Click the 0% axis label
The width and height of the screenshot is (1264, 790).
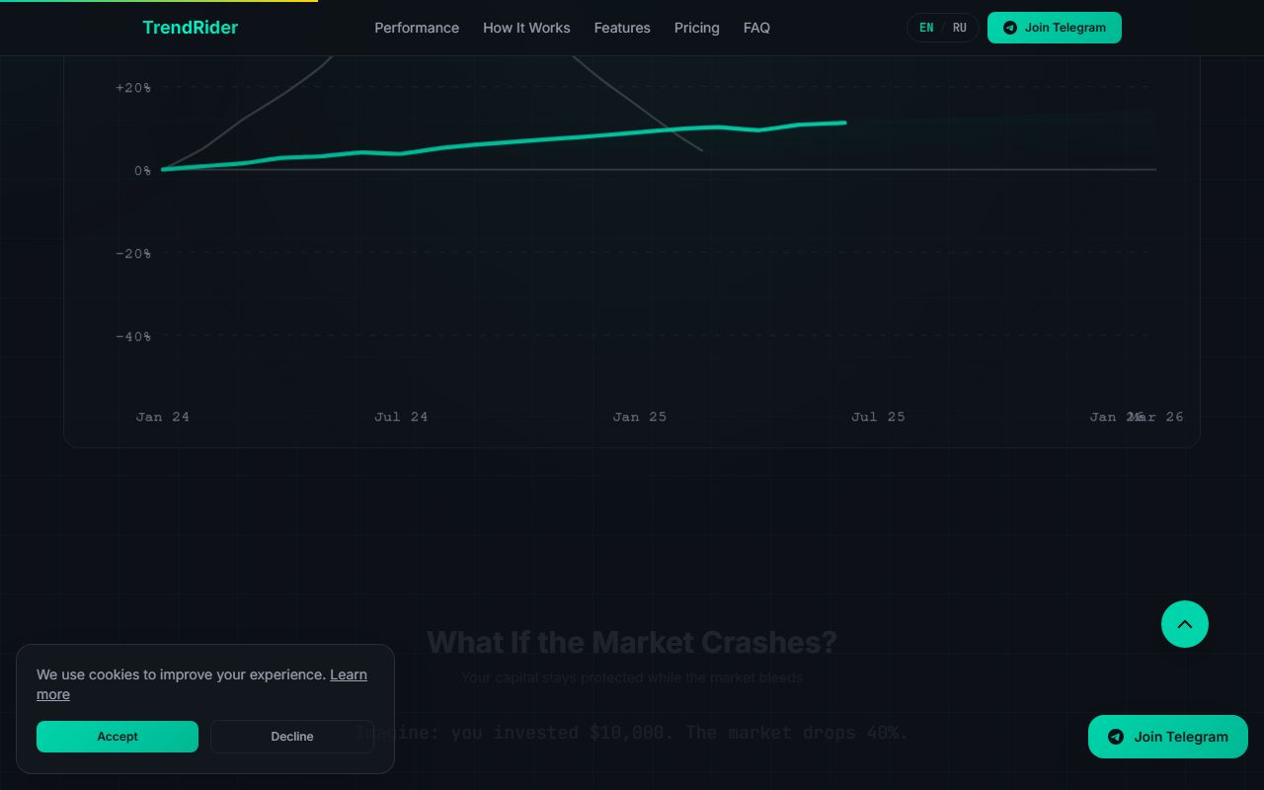pyautogui.click(x=142, y=171)
